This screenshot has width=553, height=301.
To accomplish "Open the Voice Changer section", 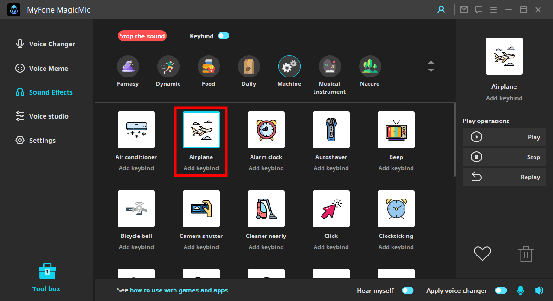I will point(45,44).
